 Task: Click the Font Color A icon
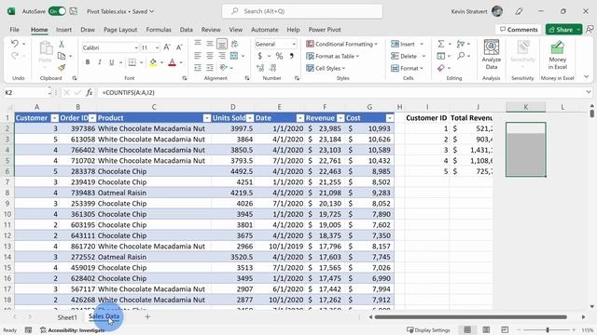click(172, 62)
